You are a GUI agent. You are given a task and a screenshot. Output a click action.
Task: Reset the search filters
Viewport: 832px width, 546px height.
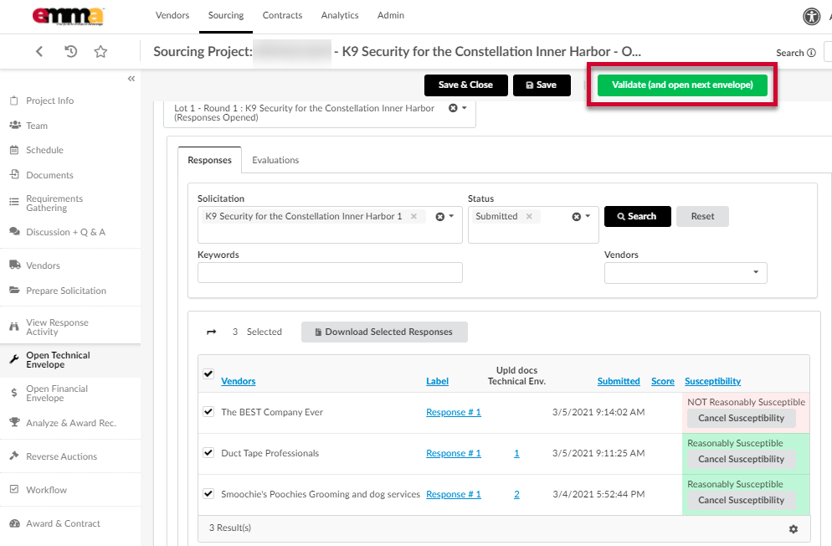(x=702, y=216)
